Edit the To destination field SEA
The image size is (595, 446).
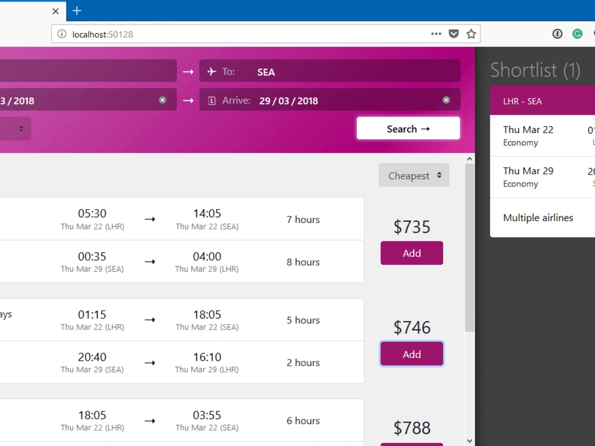(330, 71)
